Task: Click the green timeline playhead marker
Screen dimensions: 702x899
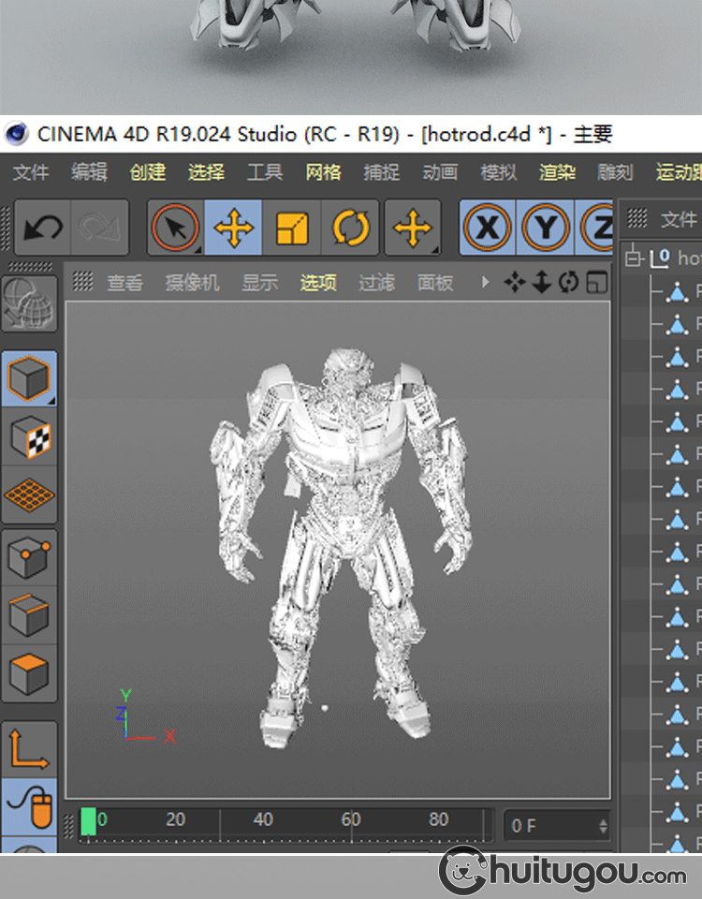Action: click(89, 821)
